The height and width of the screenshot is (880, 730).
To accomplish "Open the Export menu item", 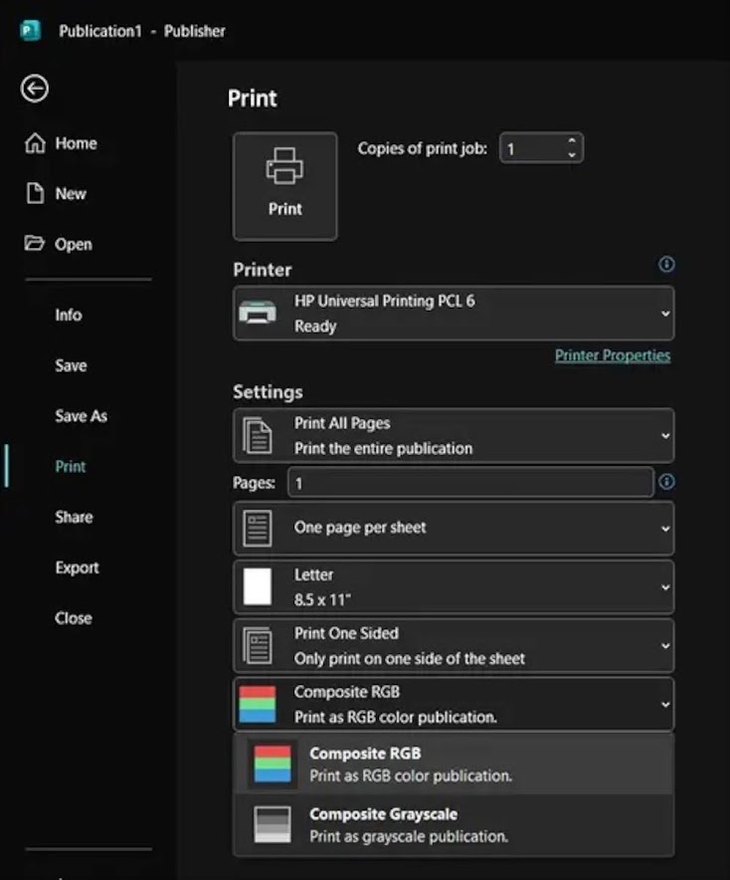I will tap(77, 567).
